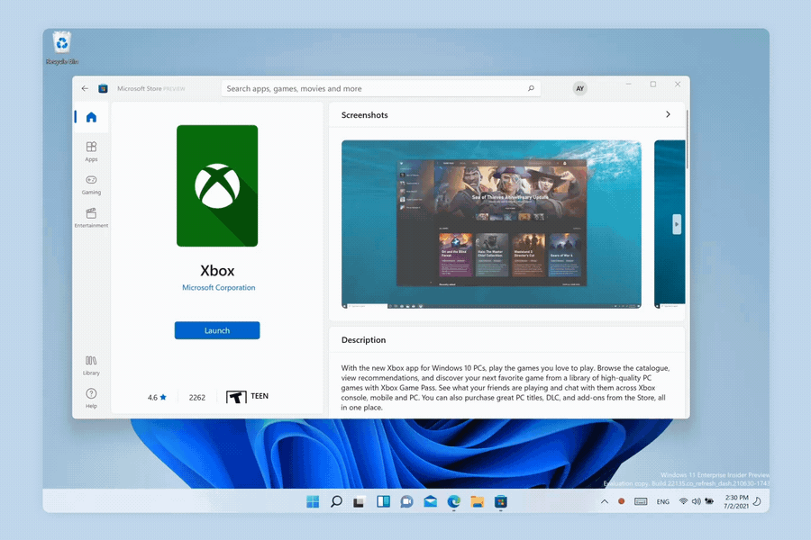This screenshot has width=811, height=540.
Task: Open the Gaming section
Action: point(90,184)
